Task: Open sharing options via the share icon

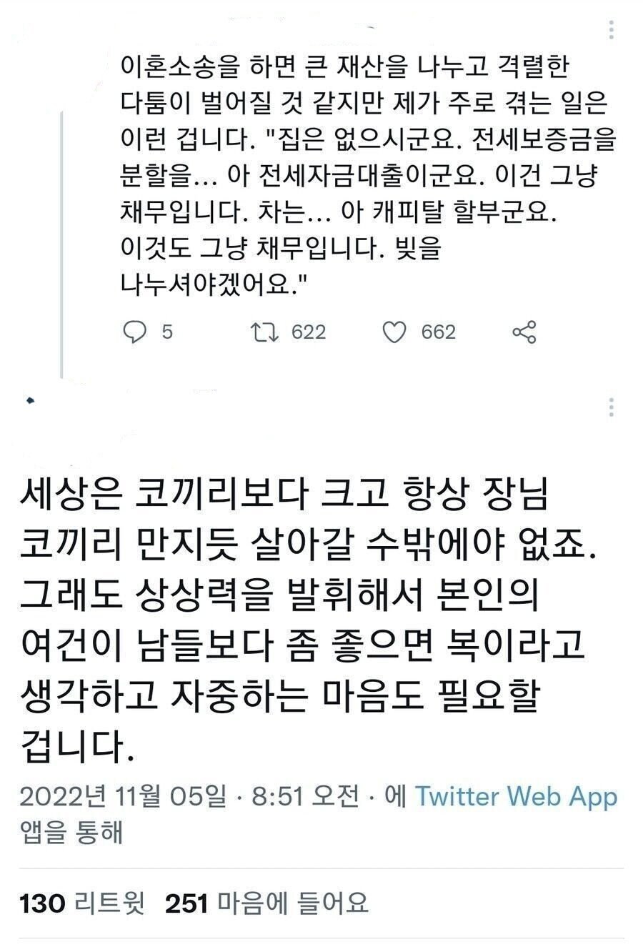Action: tap(524, 331)
